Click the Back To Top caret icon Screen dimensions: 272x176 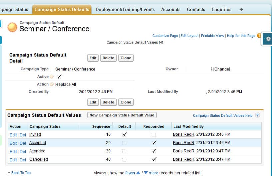pos(9,173)
